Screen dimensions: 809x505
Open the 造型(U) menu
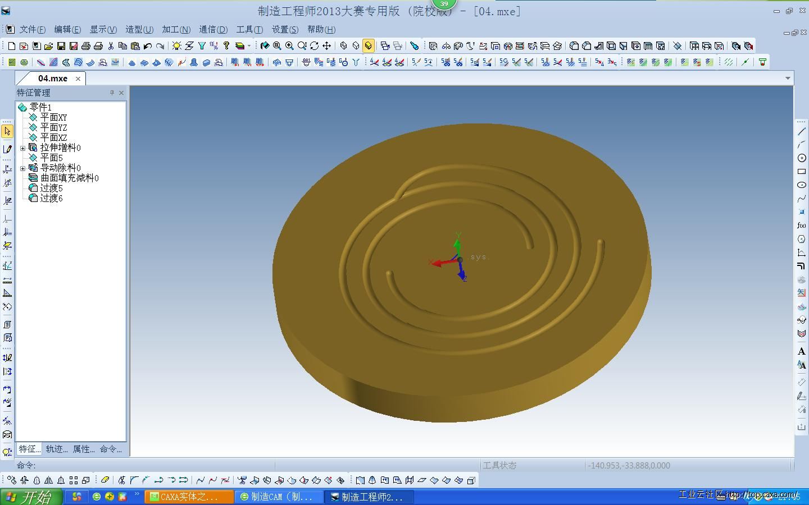click(x=139, y=30)
